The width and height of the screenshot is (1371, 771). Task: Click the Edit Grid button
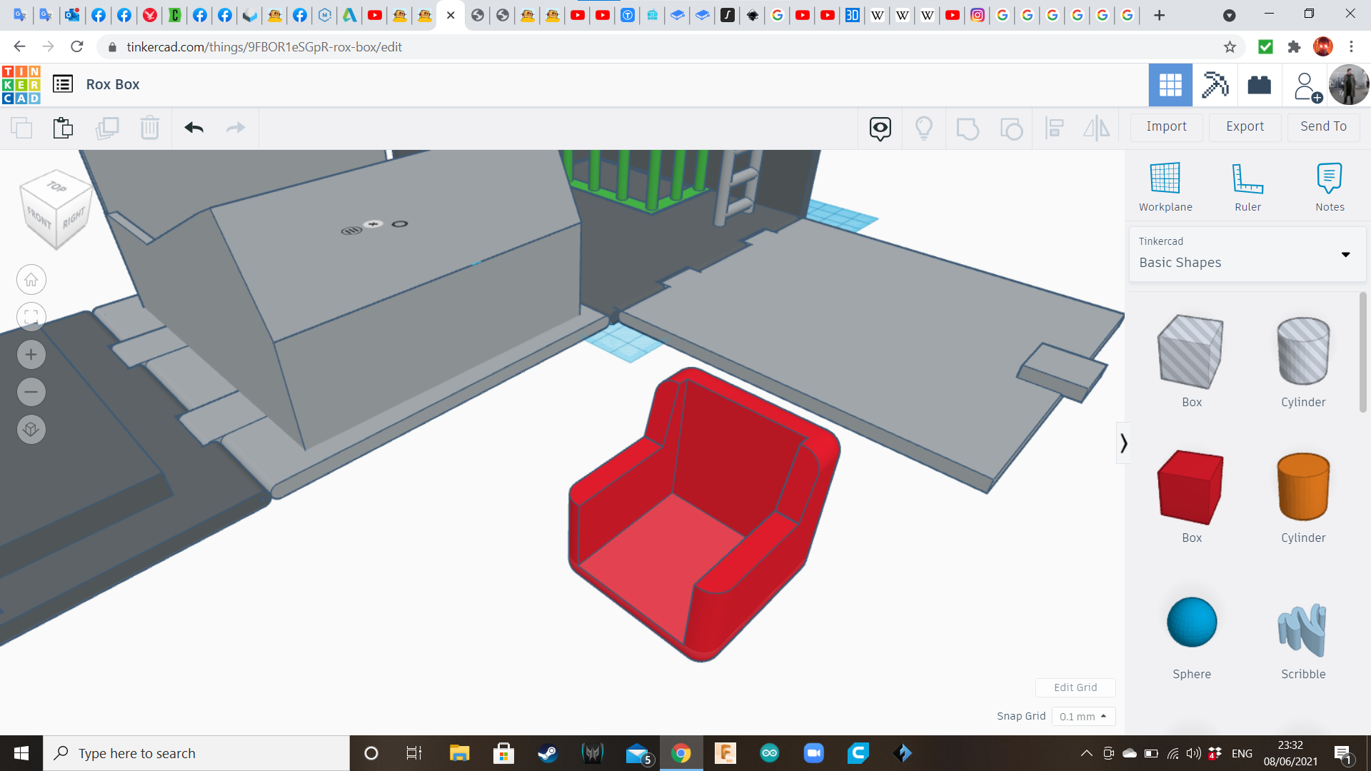click(x=1075, y=687)
